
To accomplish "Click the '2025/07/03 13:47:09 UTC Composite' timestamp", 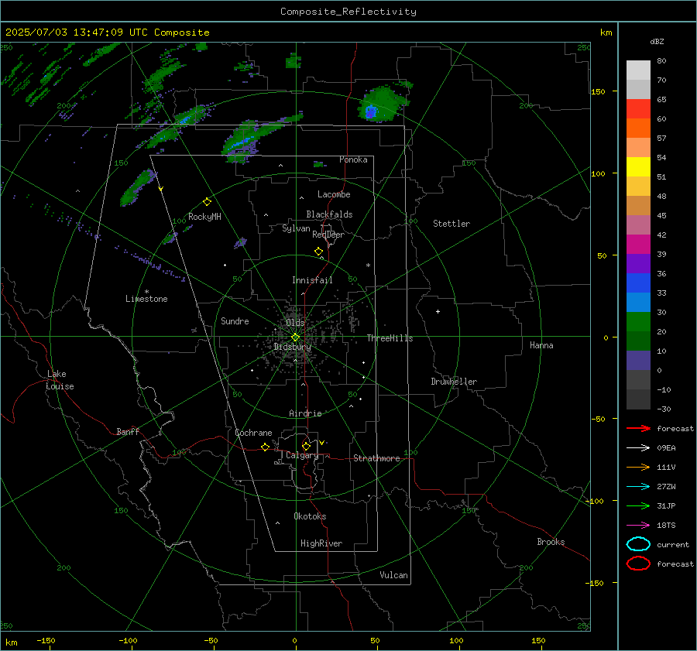I will (x=107, y=33).
